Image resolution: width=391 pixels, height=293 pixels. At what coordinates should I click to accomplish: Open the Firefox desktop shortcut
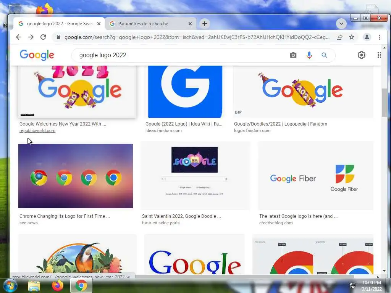tap(44, 10)
